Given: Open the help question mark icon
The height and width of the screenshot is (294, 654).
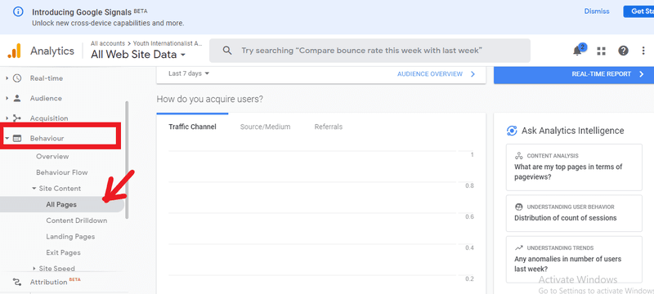Looking at the screenshot, I should point(623,51).
